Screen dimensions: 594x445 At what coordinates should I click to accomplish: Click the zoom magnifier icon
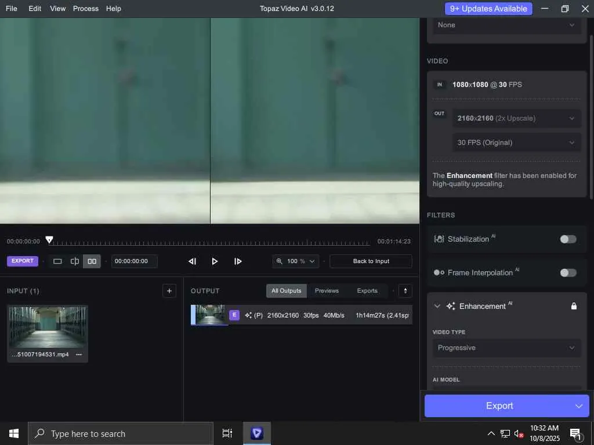tap(279, 261)
